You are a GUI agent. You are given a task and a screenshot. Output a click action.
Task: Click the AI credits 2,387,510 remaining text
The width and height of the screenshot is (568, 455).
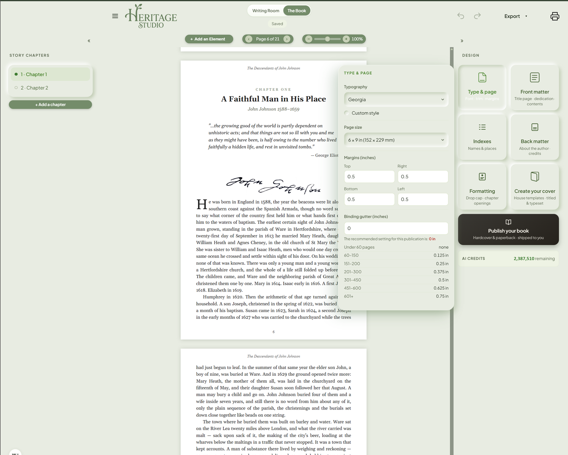(534, 259)
